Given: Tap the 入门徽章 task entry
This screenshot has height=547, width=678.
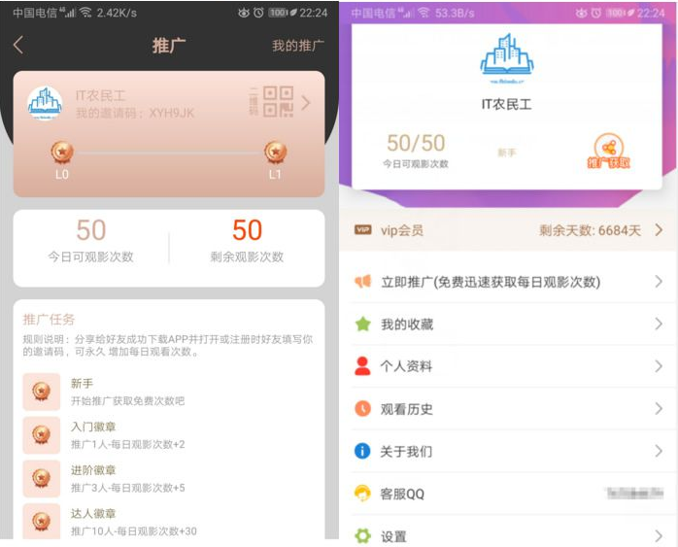Looking at the screenshot, I should [x=169, y=435].
